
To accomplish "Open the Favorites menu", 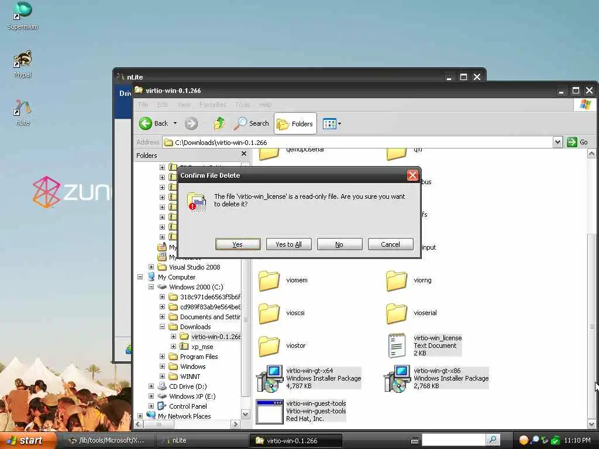I will click(x=212, y=105).
